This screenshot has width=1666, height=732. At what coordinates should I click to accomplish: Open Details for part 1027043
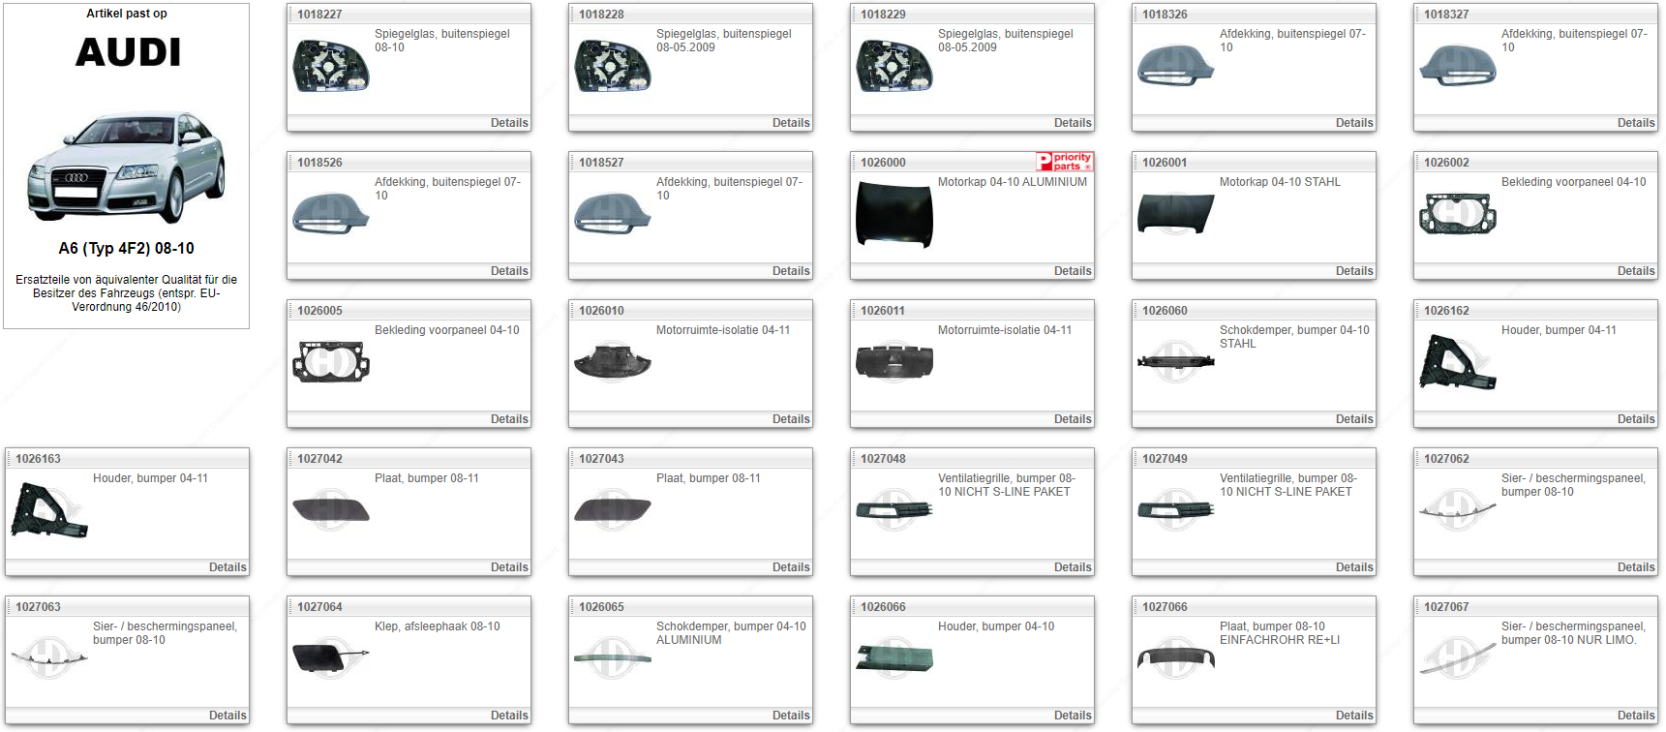(x=791, y=567)
